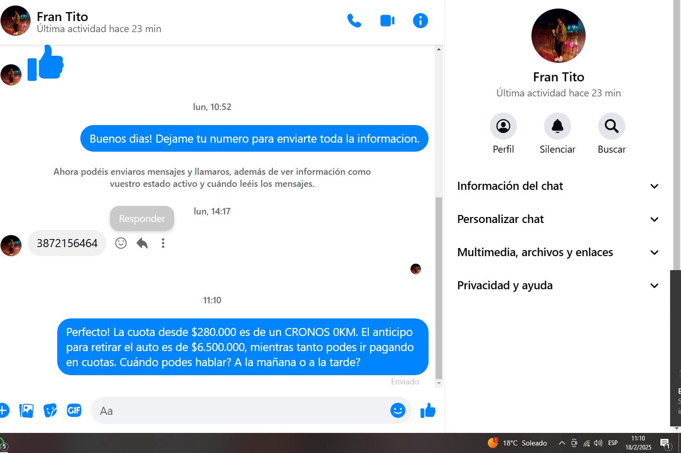Open more options for 3872156464 message
The image size is (681, 453).
click(x=163, y=243)
